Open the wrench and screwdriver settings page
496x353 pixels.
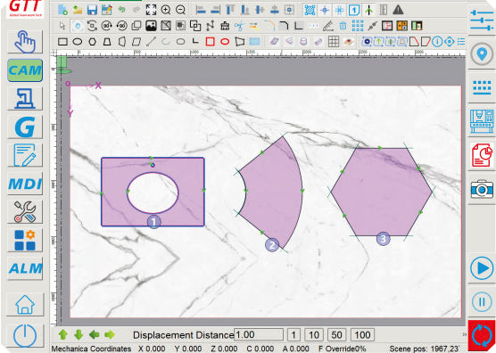coord(25,212)
